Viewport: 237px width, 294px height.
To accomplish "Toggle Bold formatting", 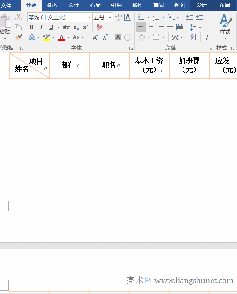I will (x=32, y=27).
